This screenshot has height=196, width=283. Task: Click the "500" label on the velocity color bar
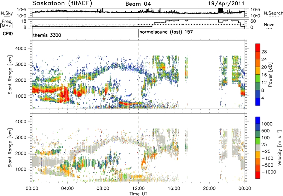point(266,131)
